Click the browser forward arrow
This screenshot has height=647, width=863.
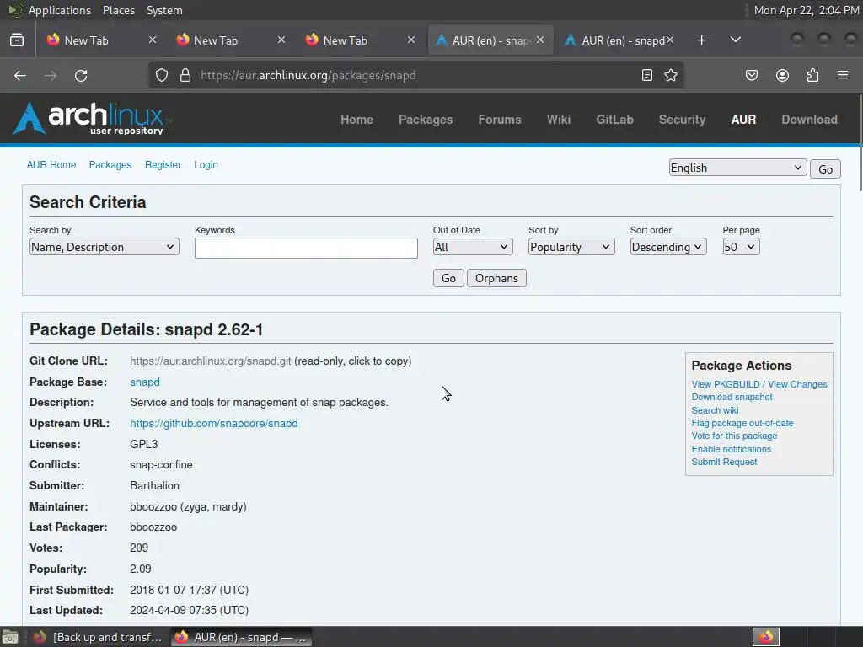click(51, 75)
